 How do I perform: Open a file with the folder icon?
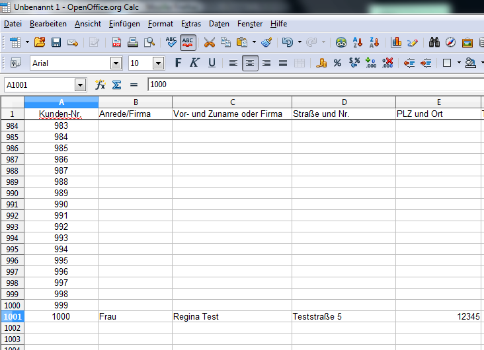click(x=40, y=42)
